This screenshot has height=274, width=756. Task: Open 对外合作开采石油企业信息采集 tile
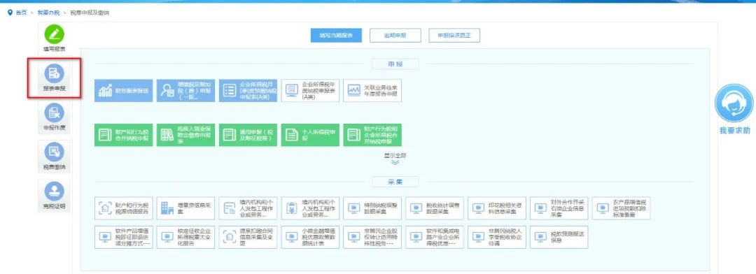pos(559,208)
